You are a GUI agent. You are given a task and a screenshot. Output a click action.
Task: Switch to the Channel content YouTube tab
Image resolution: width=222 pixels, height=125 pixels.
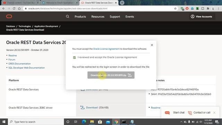click(21, 3)
